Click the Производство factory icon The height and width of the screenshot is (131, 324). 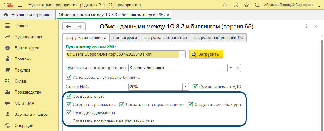pos(8,92)
